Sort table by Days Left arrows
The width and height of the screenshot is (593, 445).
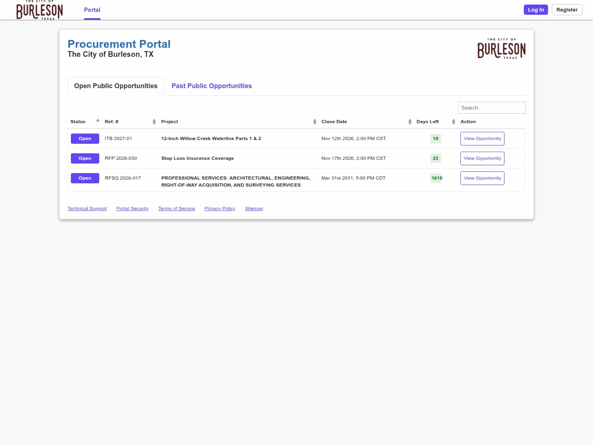[453, 122]
